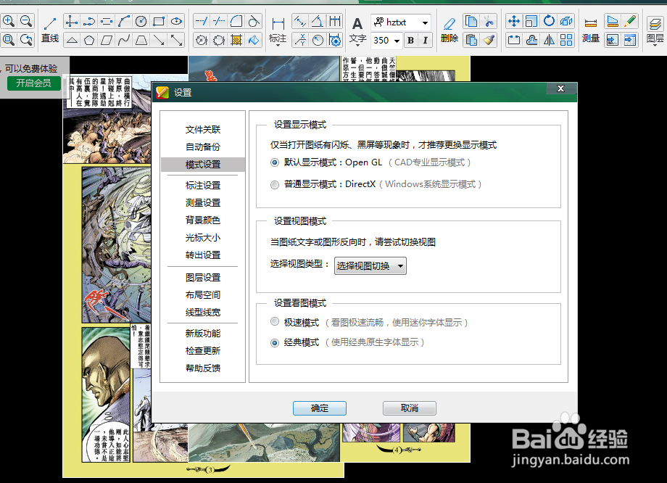667x483 pixels.
Task: Click the angular dimension icon
Action: point(318,21)
